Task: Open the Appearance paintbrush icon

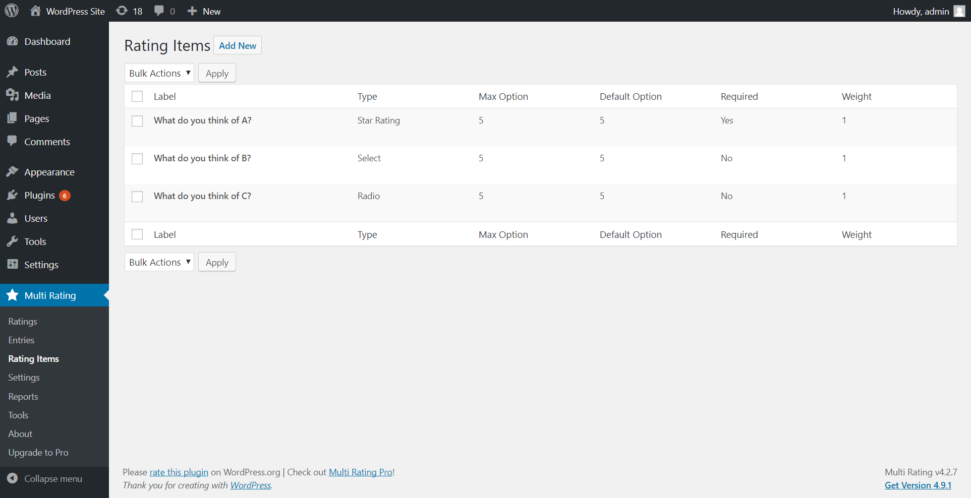Action: coord(13,172)
